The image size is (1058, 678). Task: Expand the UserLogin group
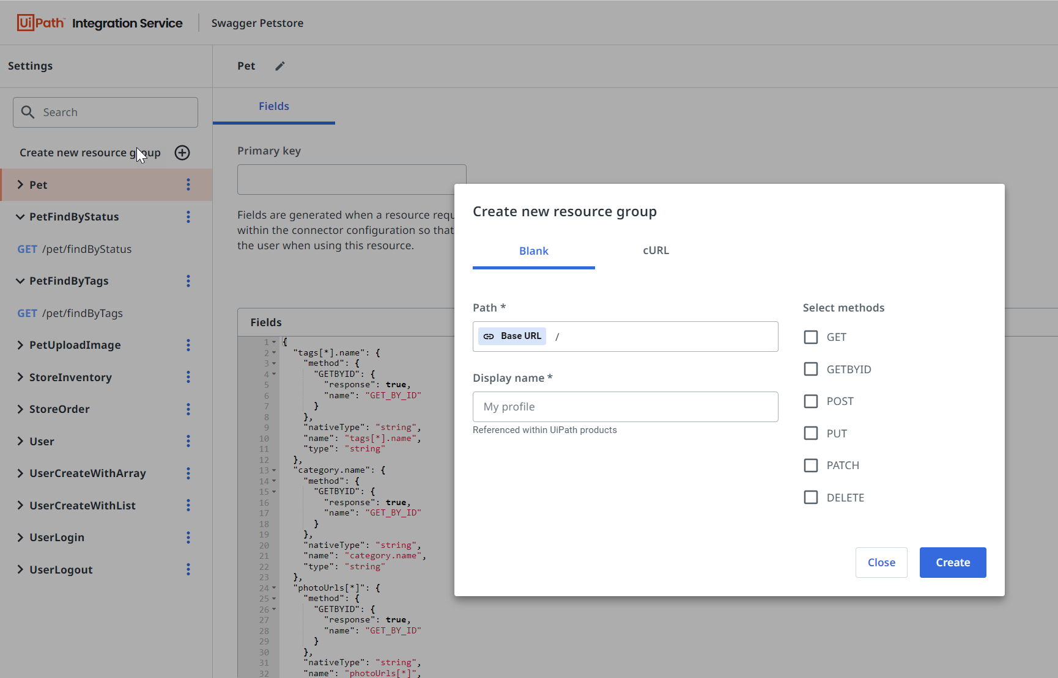[x=20, y=538]
